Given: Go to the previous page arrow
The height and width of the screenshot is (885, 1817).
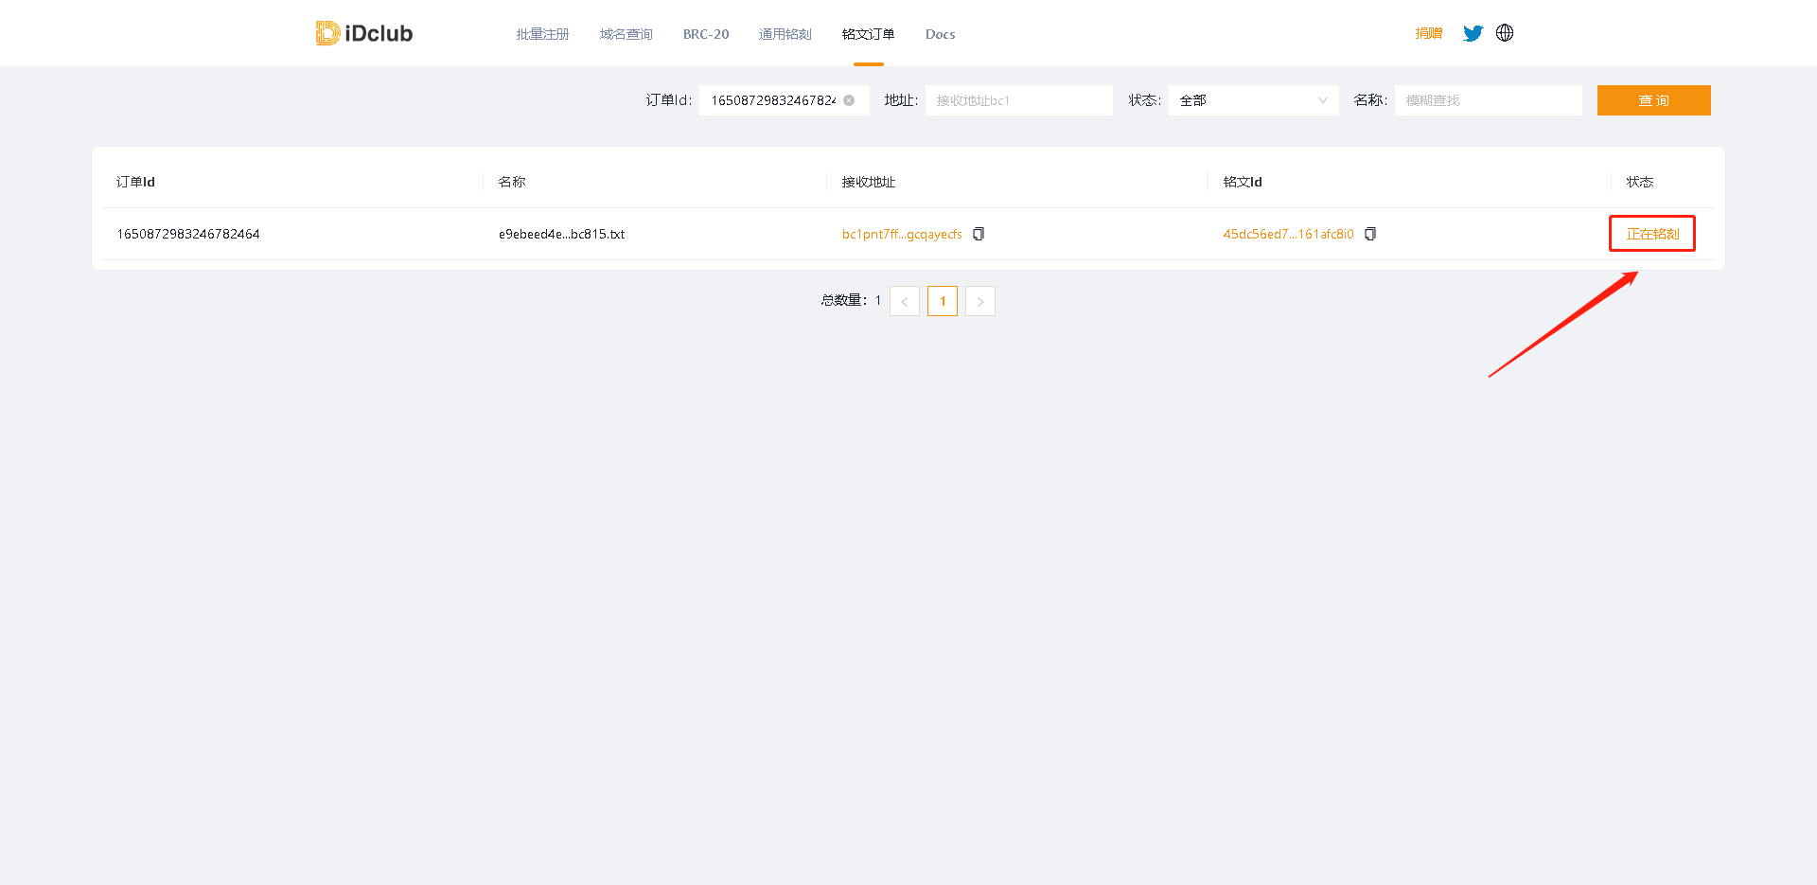Looking at the screenshot, I should 905,301.
